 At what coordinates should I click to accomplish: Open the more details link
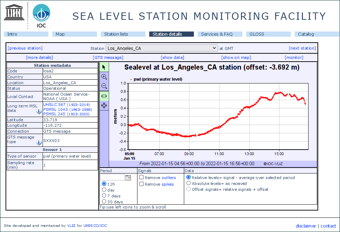coord(39,57)
